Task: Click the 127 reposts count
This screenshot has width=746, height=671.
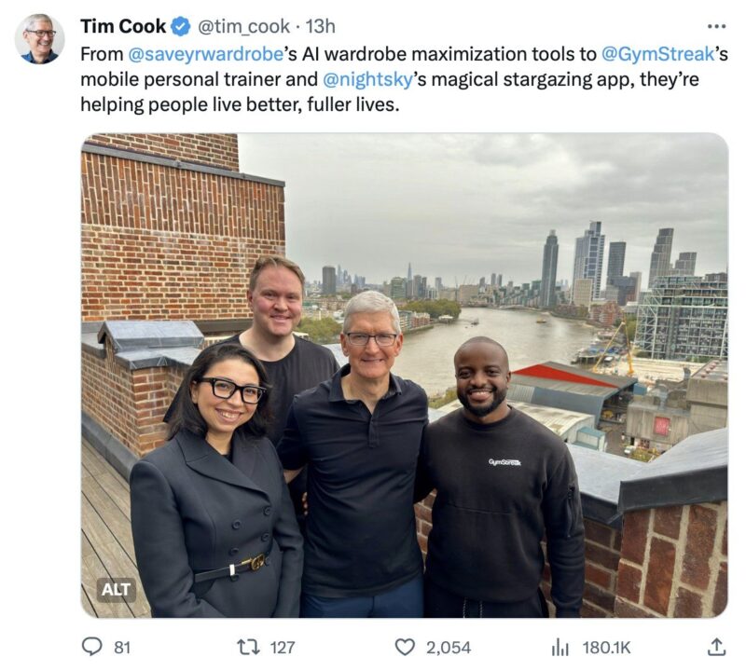Action: coord(283,647)
